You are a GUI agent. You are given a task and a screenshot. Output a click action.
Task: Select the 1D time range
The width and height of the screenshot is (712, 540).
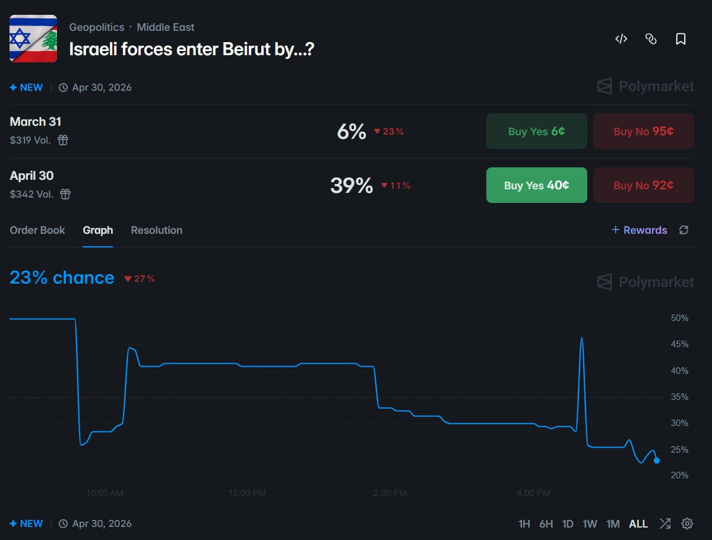coord(568,524)
